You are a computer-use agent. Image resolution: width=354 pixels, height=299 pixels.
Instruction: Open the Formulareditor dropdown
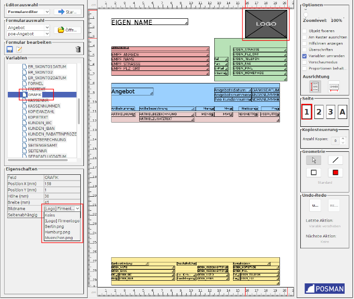[x=28, y=11]
